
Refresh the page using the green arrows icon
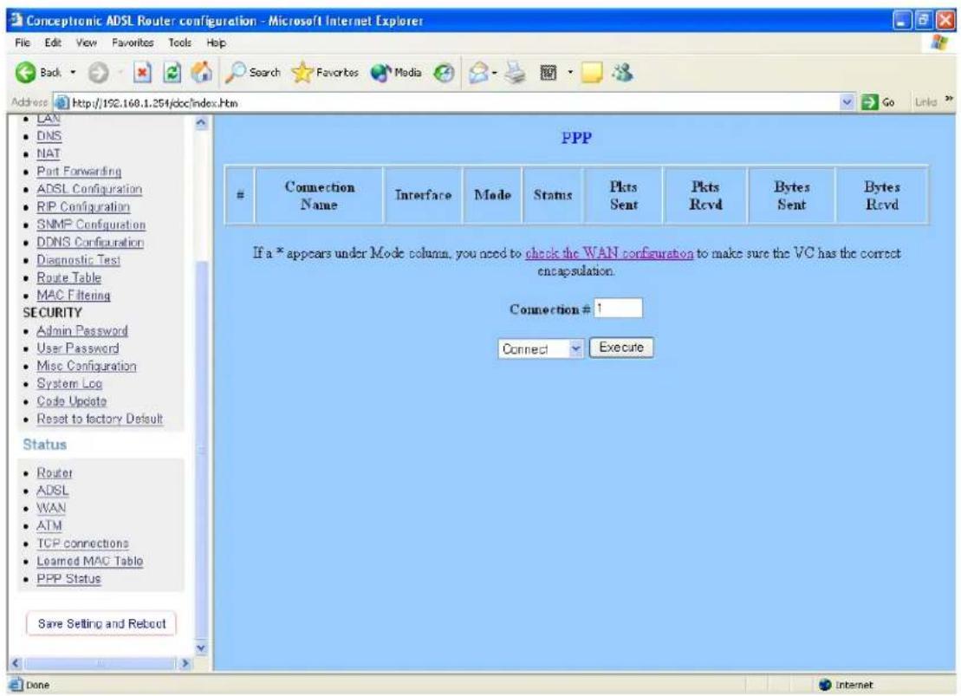[x=172, y=73]
